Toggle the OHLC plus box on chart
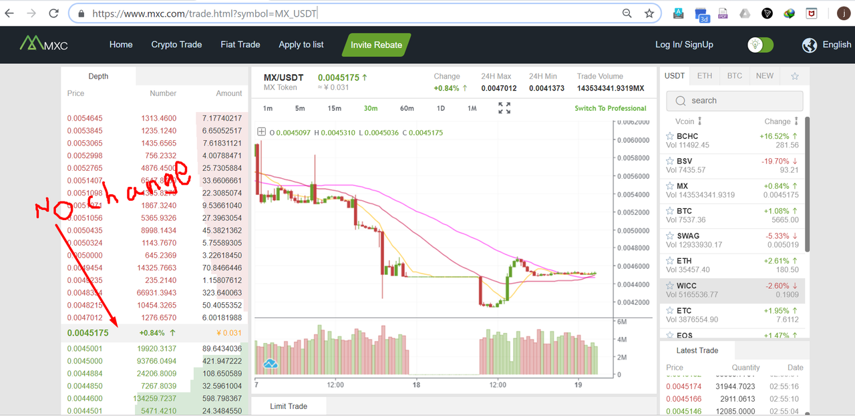Viewport: 855px width, 419px height. point(261,132)
